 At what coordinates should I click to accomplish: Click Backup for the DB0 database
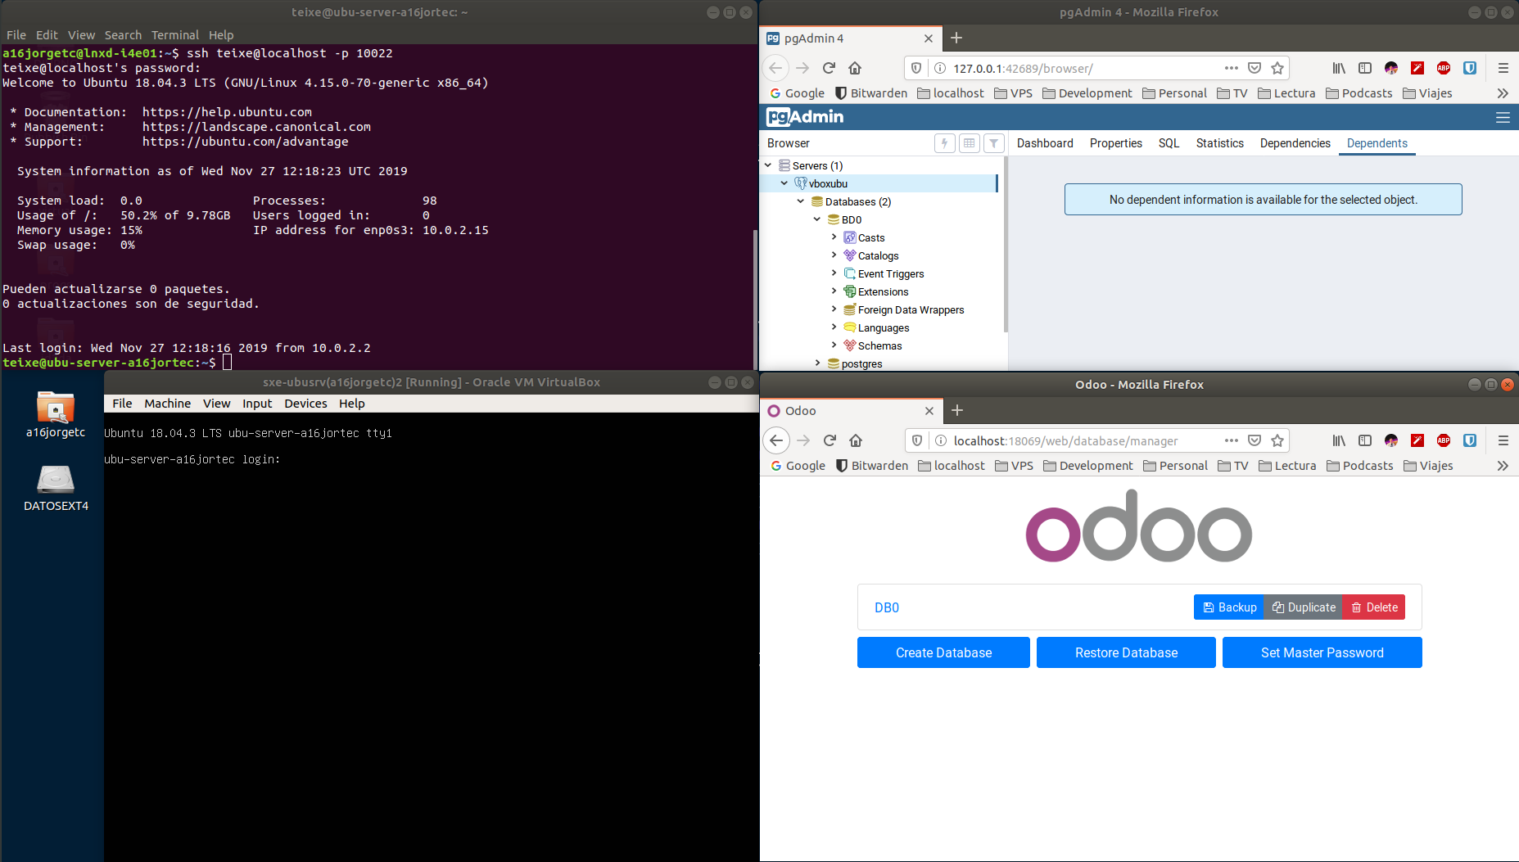[1228, 607]
